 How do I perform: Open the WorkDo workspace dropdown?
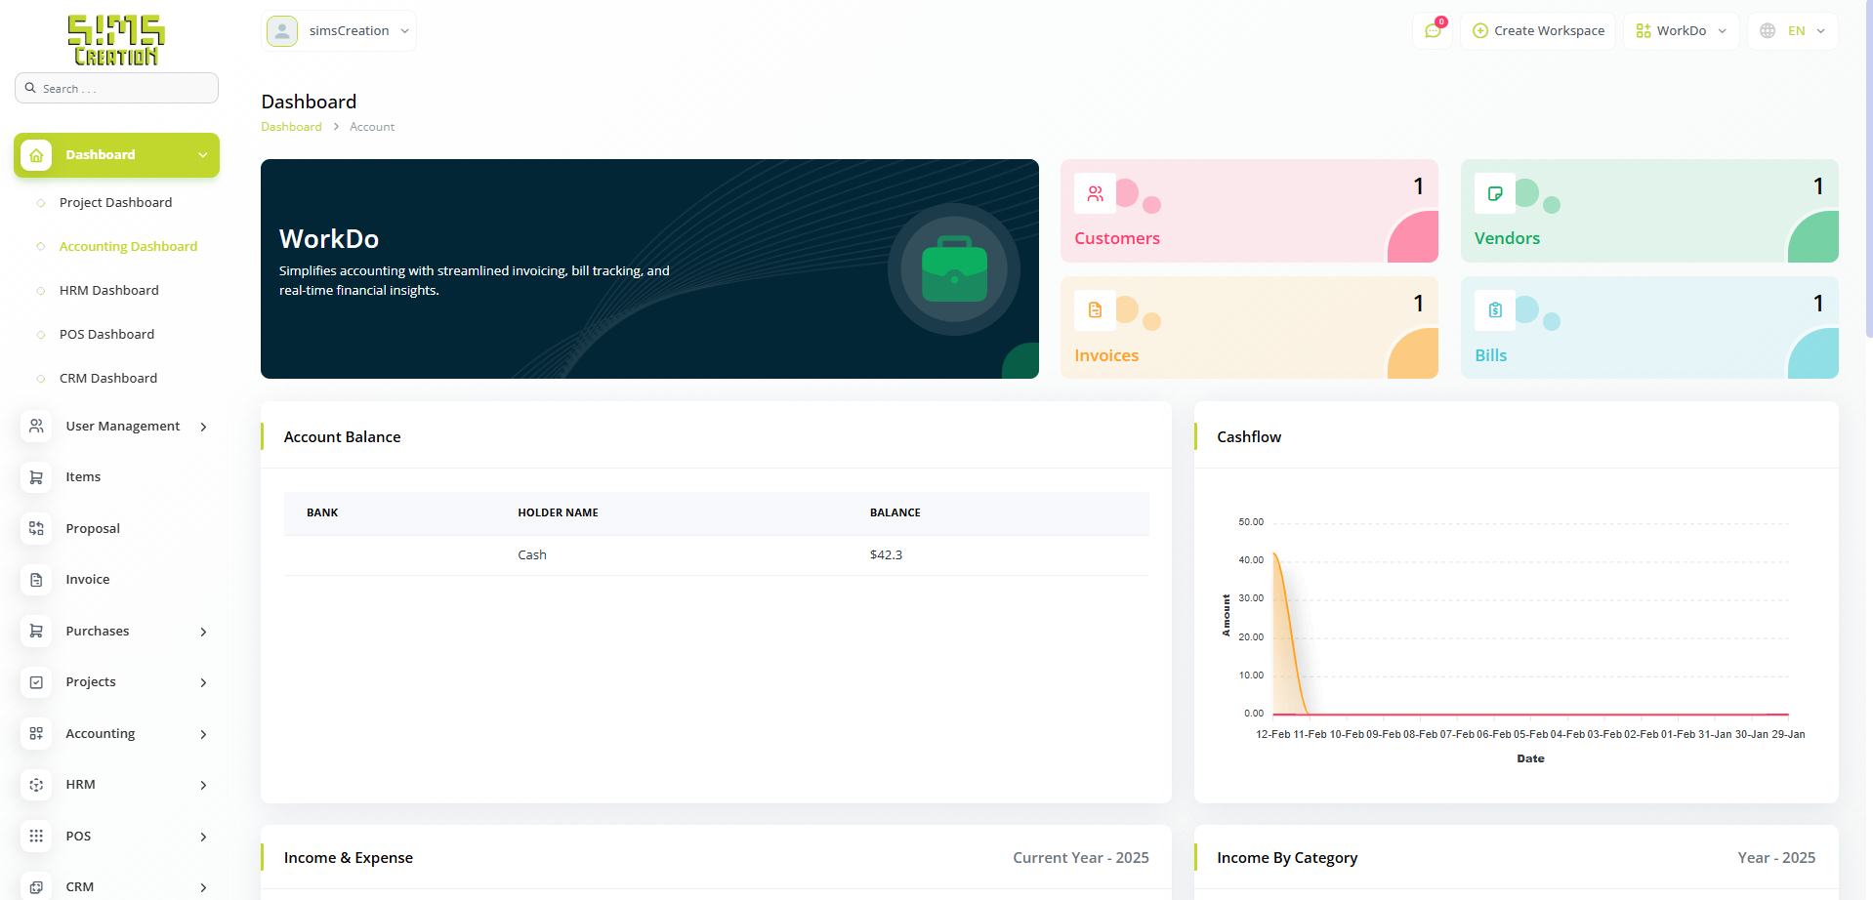pyautogui.click(x=1681, y=31)
